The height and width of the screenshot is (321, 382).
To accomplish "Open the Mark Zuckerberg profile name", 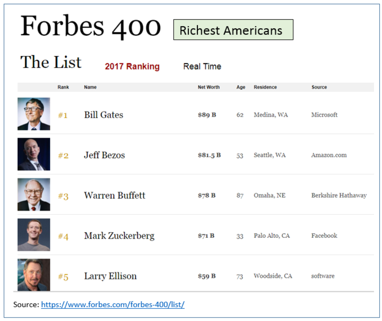I will [119, 236].
